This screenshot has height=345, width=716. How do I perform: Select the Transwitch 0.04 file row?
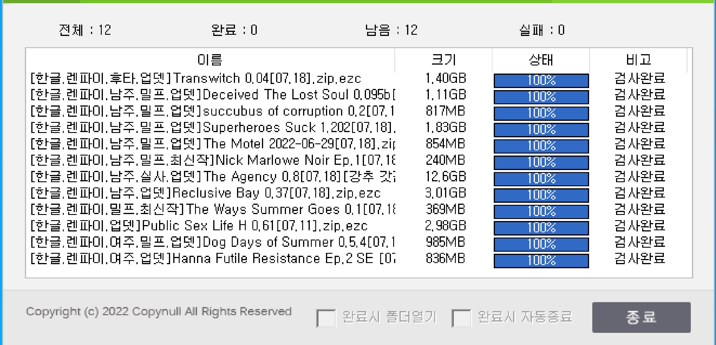(x=196, y=79)
